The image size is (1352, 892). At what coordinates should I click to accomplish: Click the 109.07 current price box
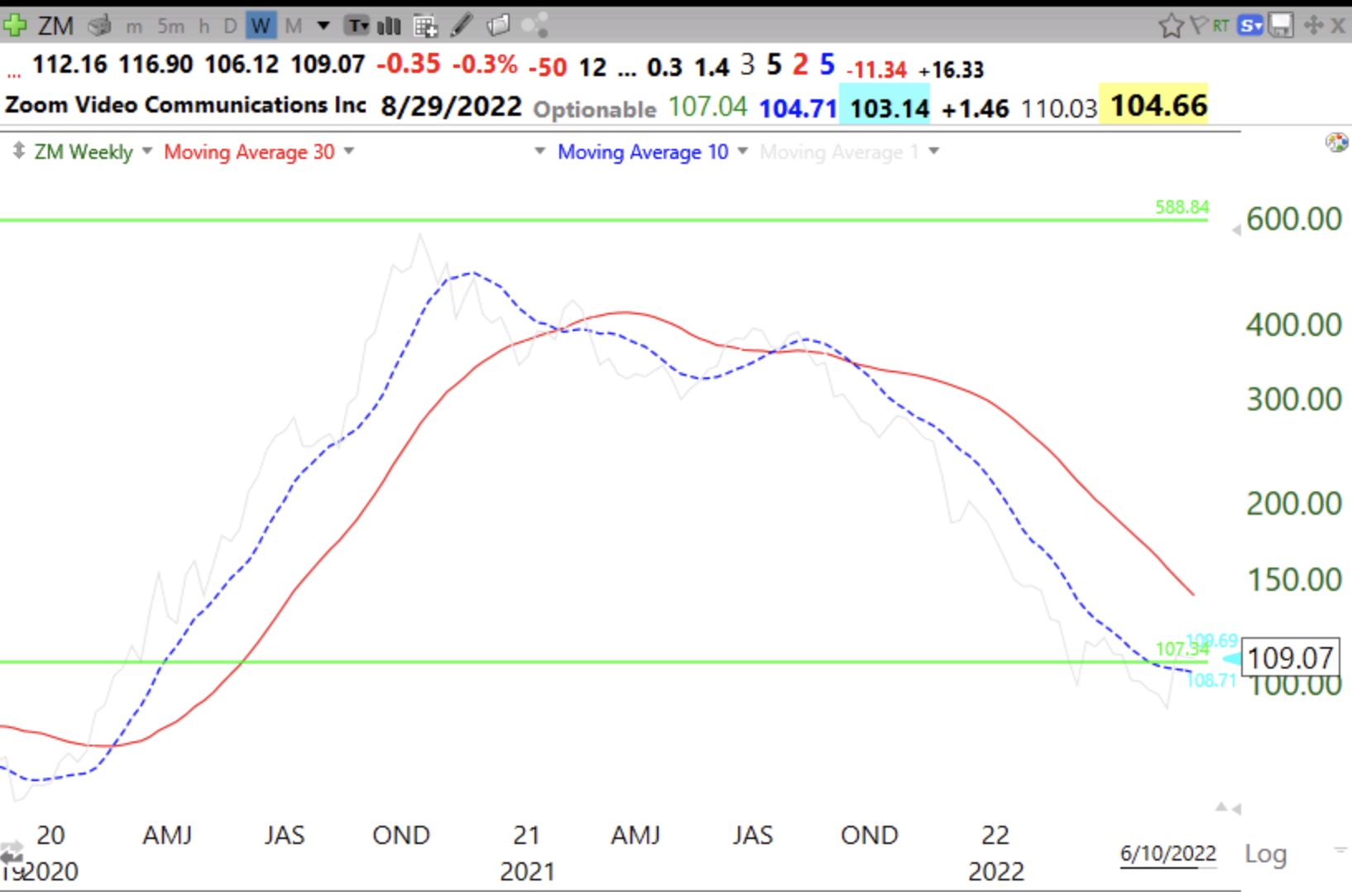[1290, 658]
